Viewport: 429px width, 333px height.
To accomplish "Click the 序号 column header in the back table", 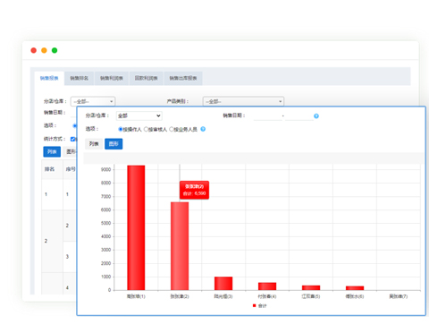I will (71, 169).
